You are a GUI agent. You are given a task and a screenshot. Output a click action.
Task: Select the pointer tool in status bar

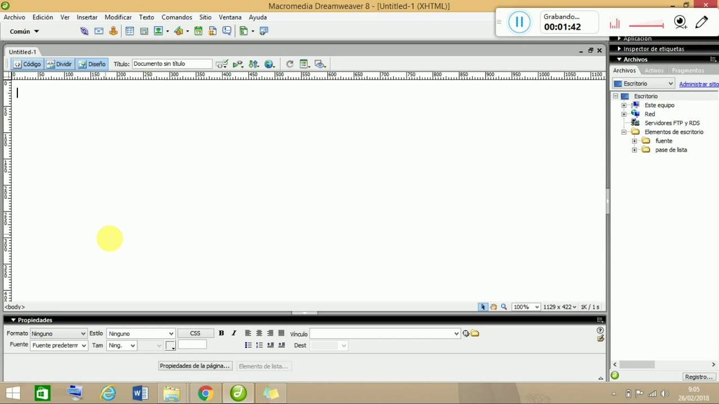click(x=483, y=307)
